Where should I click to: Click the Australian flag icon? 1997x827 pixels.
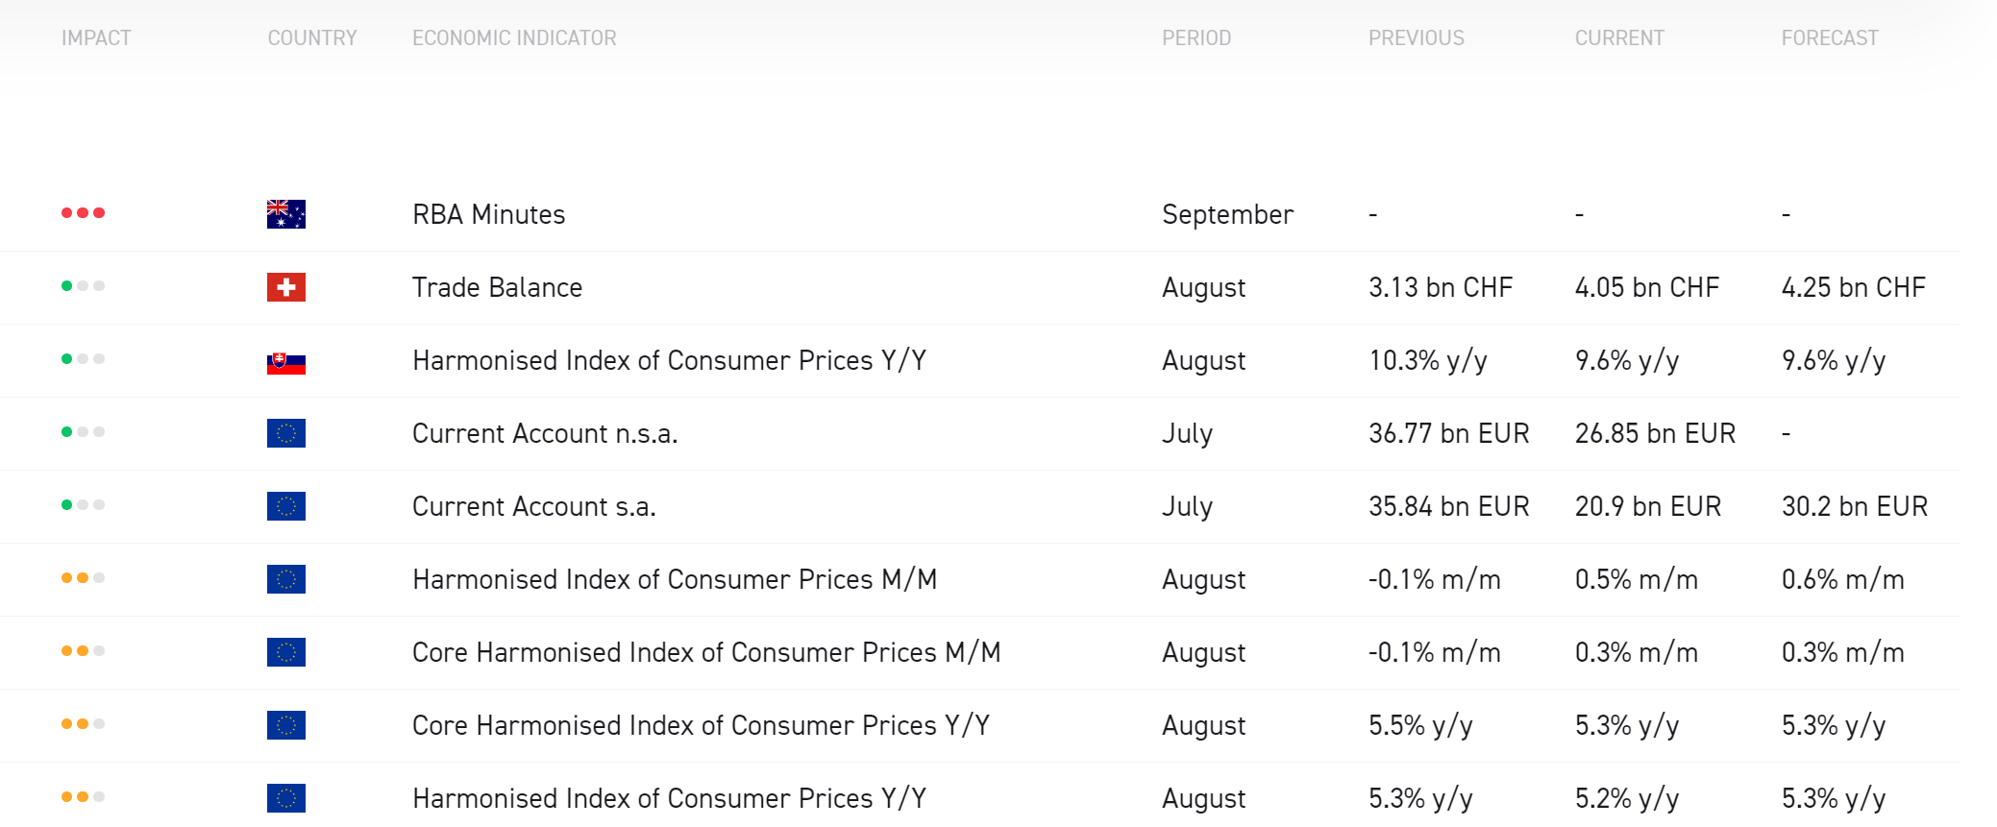point(285,214)
